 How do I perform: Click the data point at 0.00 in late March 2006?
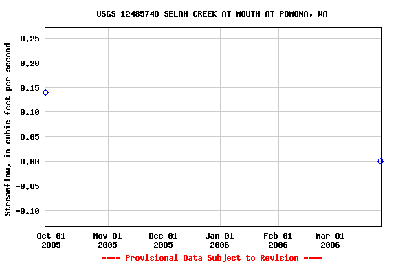point(380,161)
